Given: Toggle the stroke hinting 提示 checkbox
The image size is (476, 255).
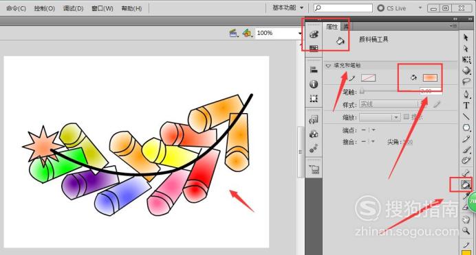Looking at the screenshot, I should [406, 117].
